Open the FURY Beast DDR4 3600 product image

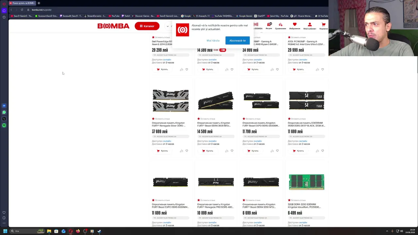click(216, 101)
